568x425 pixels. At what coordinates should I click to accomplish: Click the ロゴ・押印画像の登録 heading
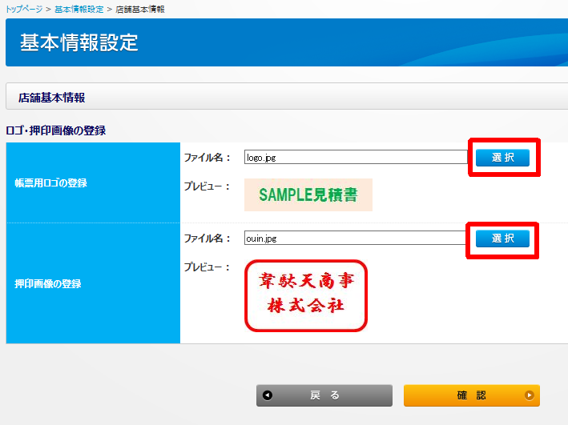point(56,130)
